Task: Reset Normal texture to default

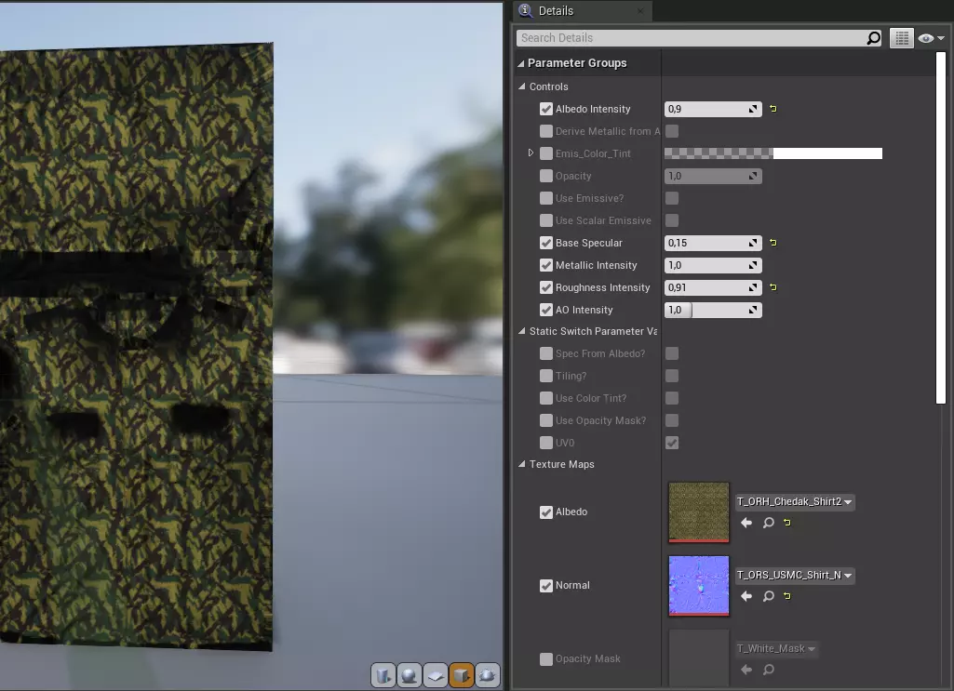Action: (787, 596)
